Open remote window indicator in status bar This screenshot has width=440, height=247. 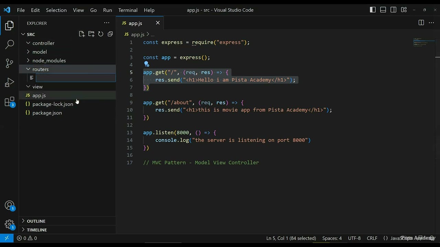click(x=7, y=238)
